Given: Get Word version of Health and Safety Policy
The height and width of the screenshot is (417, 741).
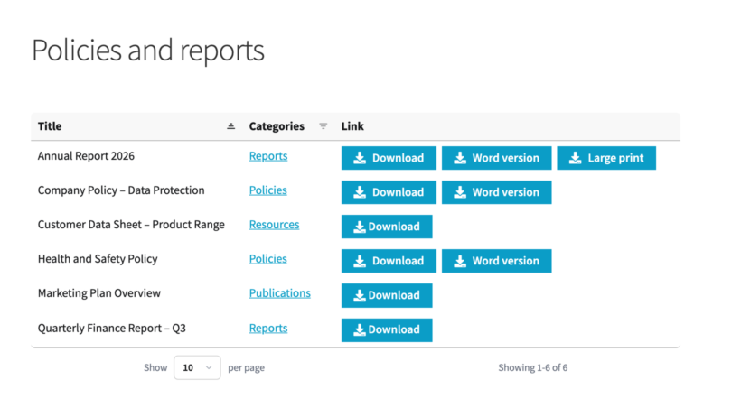Looking at the screenshot, I should pyautogui.click(x=497, y=261).
